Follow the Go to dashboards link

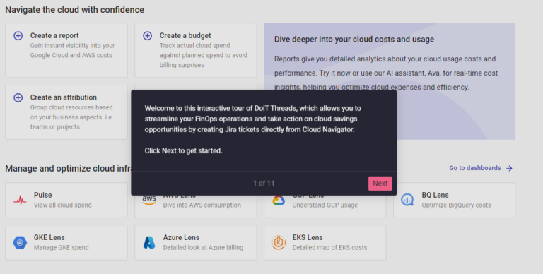tap(475, 168)
